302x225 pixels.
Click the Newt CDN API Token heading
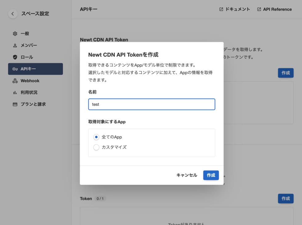click(x=104, y=40)
